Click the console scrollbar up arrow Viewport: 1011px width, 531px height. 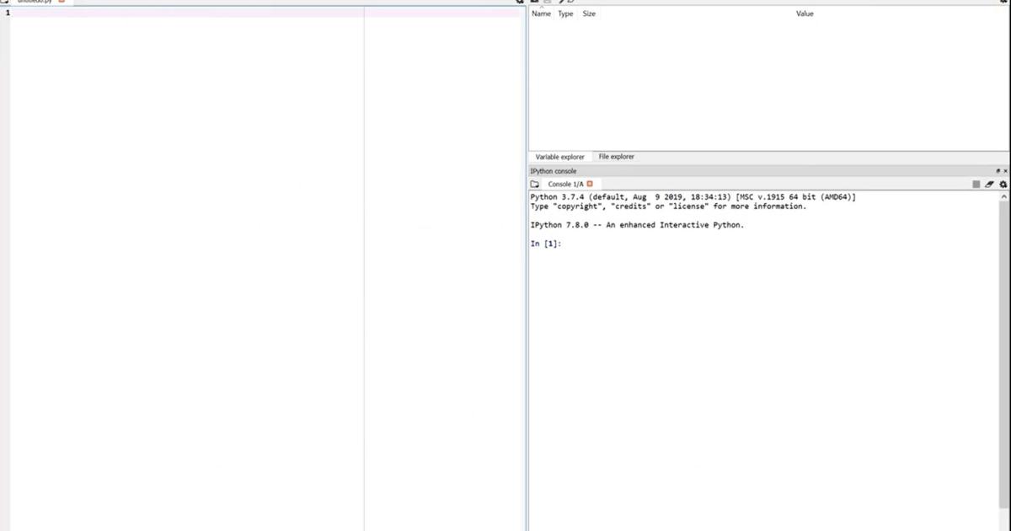tap(1004, 196)
